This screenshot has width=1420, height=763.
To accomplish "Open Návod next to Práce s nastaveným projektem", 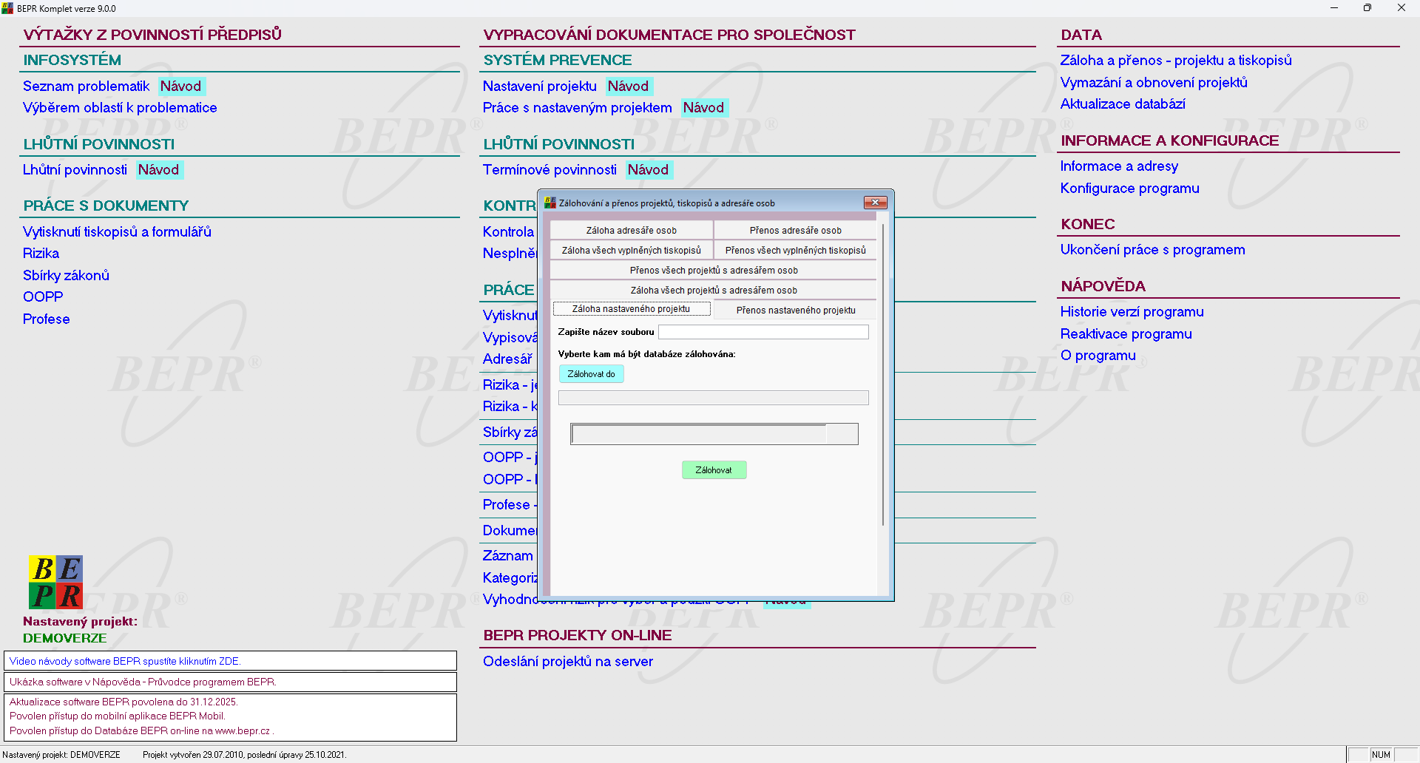I will coord(703,108).
